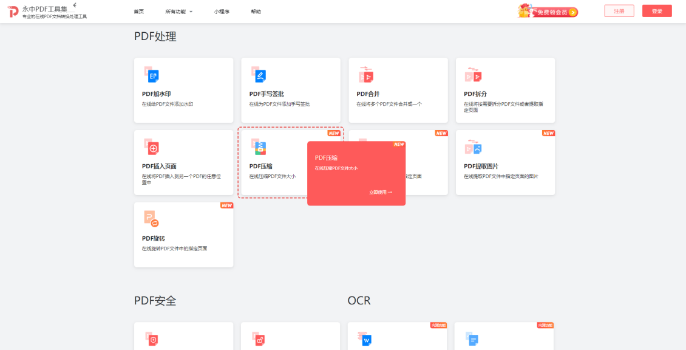Open the 小程序 nav item
The width and height of the screenshot is (686, 350).
[222, 12]
